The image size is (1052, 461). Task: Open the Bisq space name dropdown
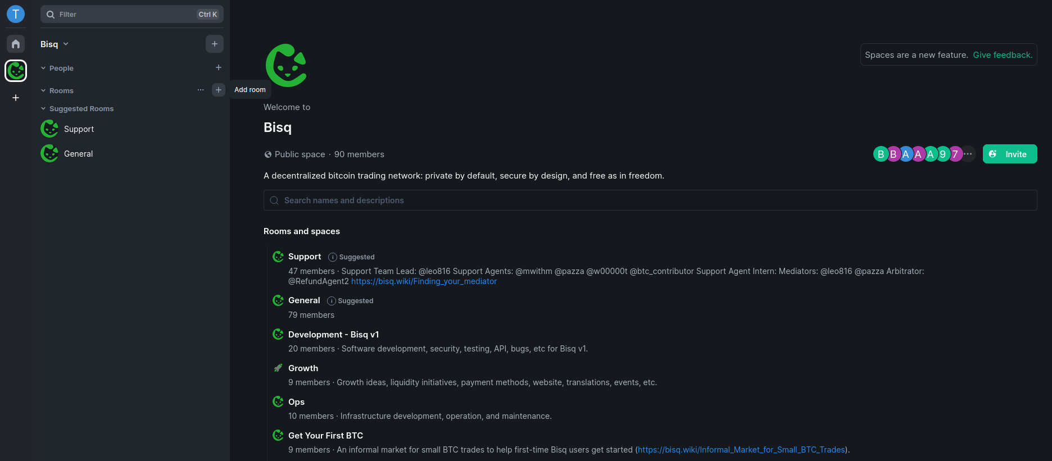click(55, 44)
